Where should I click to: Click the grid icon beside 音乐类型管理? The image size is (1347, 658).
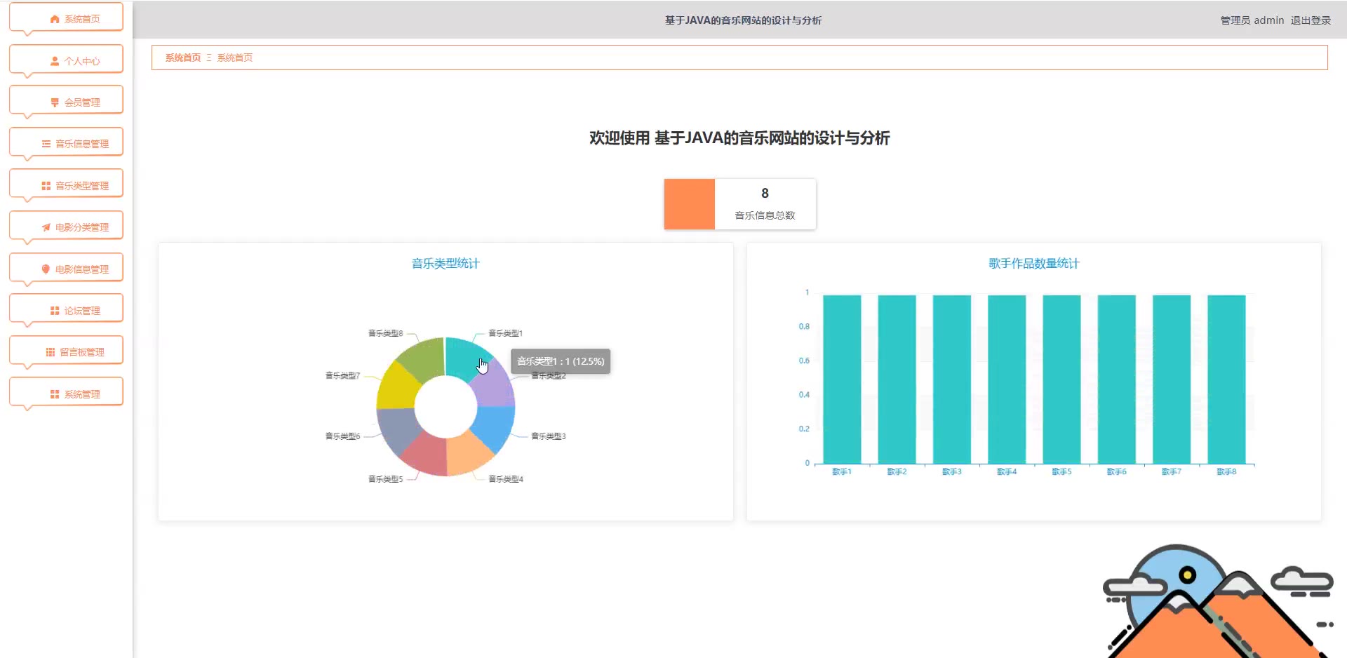pos(46,186)
